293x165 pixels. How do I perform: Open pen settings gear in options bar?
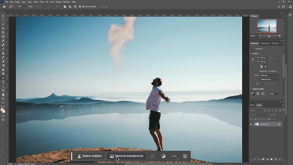(80, 7)
